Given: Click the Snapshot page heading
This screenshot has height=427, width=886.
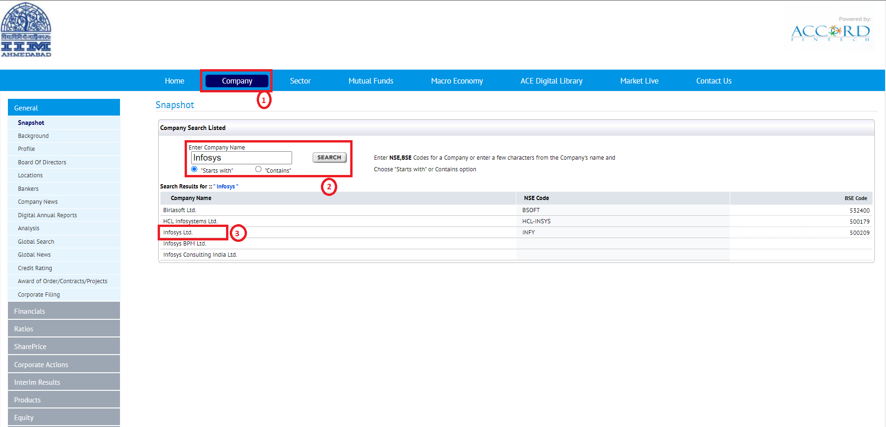Looking at the screenshot, I should [x=175, y=105].
